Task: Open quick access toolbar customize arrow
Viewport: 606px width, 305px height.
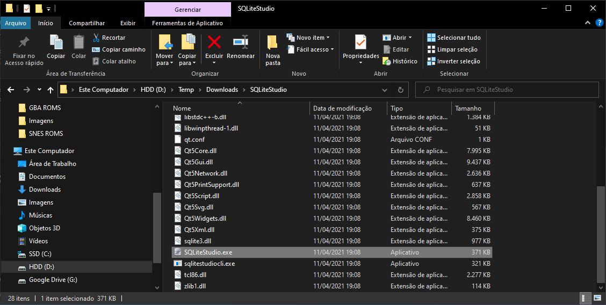Action: pyautogui.click(x=49, y=8)
